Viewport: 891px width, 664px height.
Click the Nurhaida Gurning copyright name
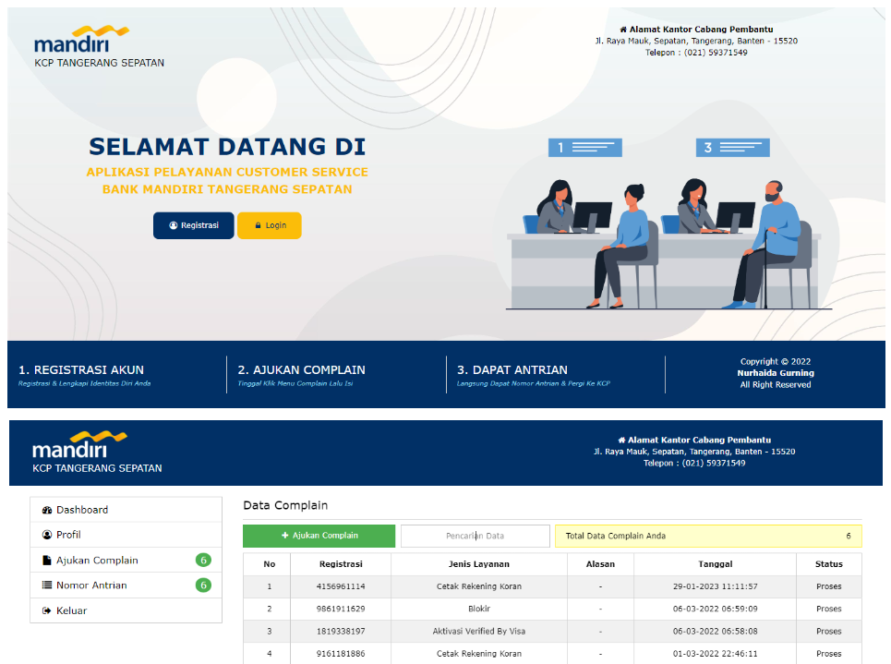click(776, 373)
